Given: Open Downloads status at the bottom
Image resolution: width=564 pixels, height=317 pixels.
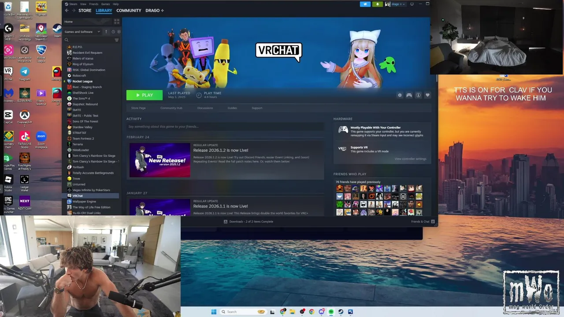Looking at the screenshot, I should coord(249,221).
